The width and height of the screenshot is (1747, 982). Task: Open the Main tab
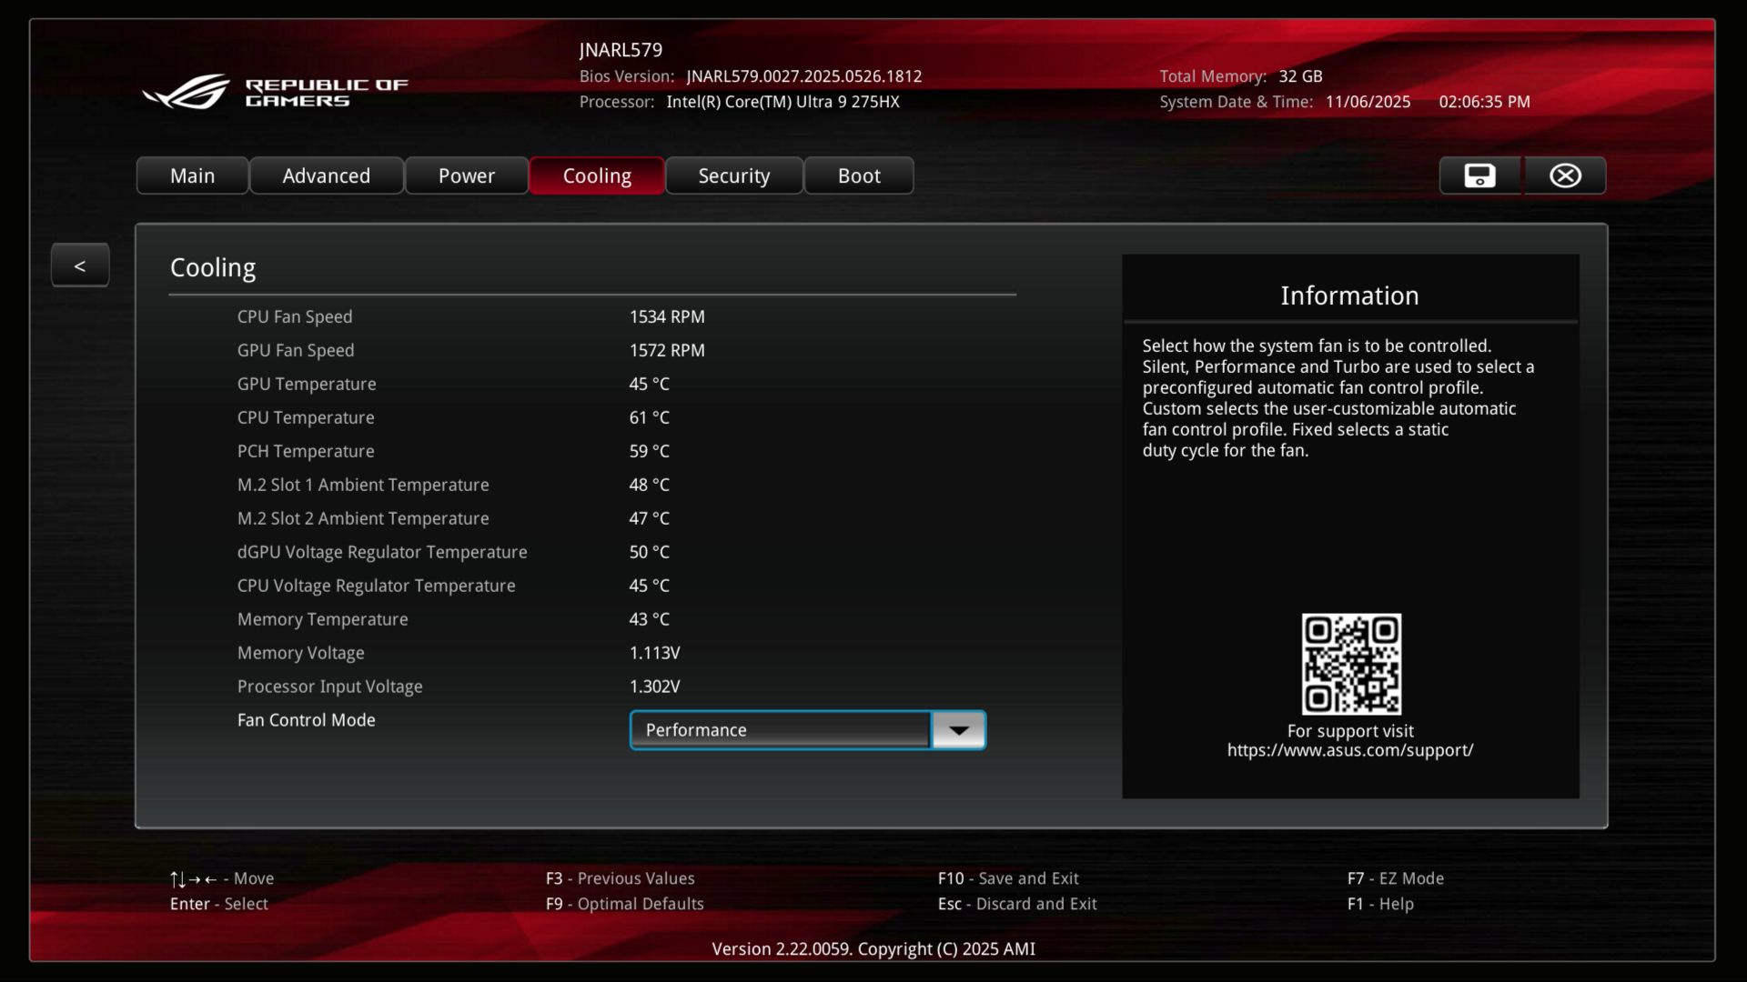tap(192, 175)
